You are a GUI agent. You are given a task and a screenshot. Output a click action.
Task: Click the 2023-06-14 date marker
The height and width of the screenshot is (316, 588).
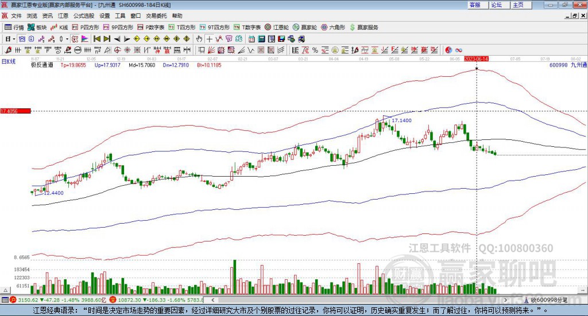point(476,59)
